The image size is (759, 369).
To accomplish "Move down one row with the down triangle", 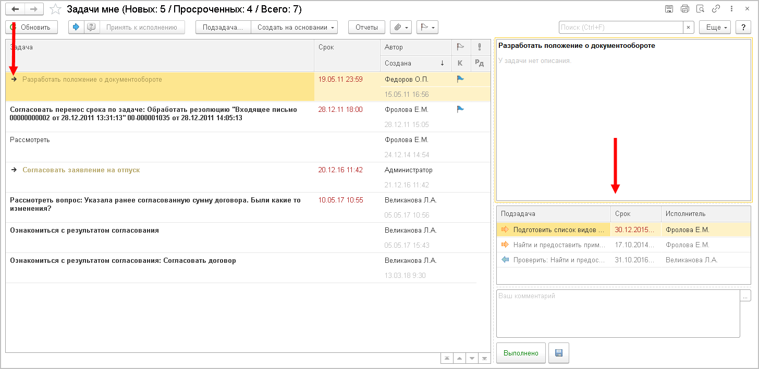I will (x=472, y=358).
